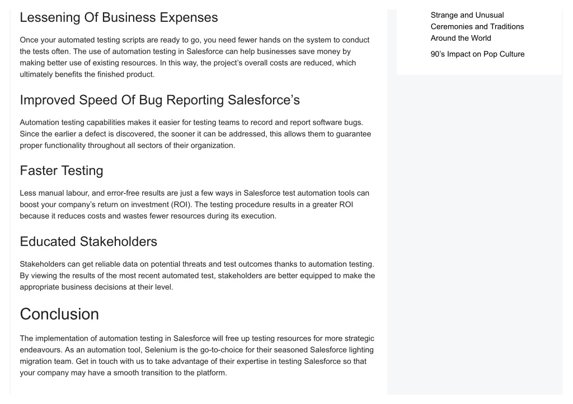Click the Educated Stakeholders heading

coord(88,241)
